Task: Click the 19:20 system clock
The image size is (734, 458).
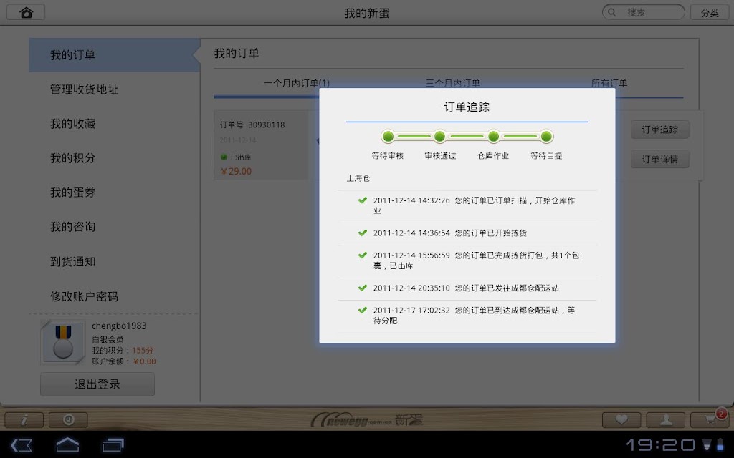Action: (661, 444)
